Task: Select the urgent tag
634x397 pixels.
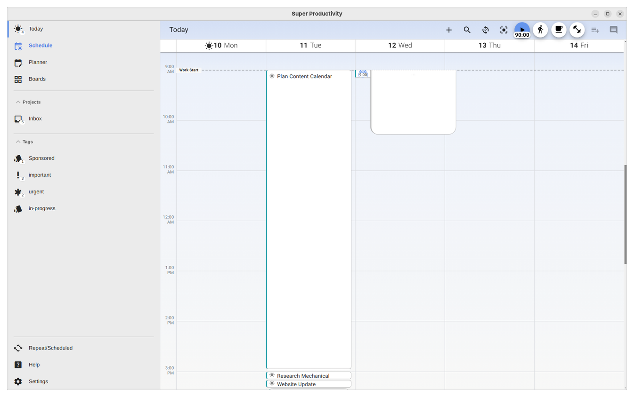Action: pos(84,191)
